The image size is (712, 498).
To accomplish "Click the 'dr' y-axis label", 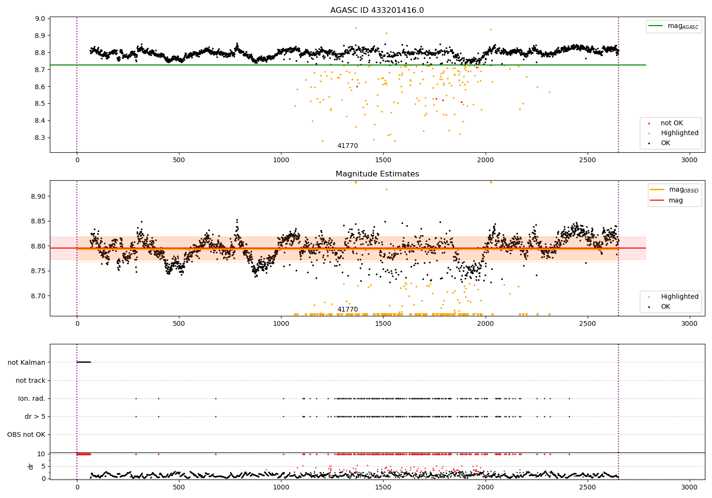I will click(x=31, y=466).
